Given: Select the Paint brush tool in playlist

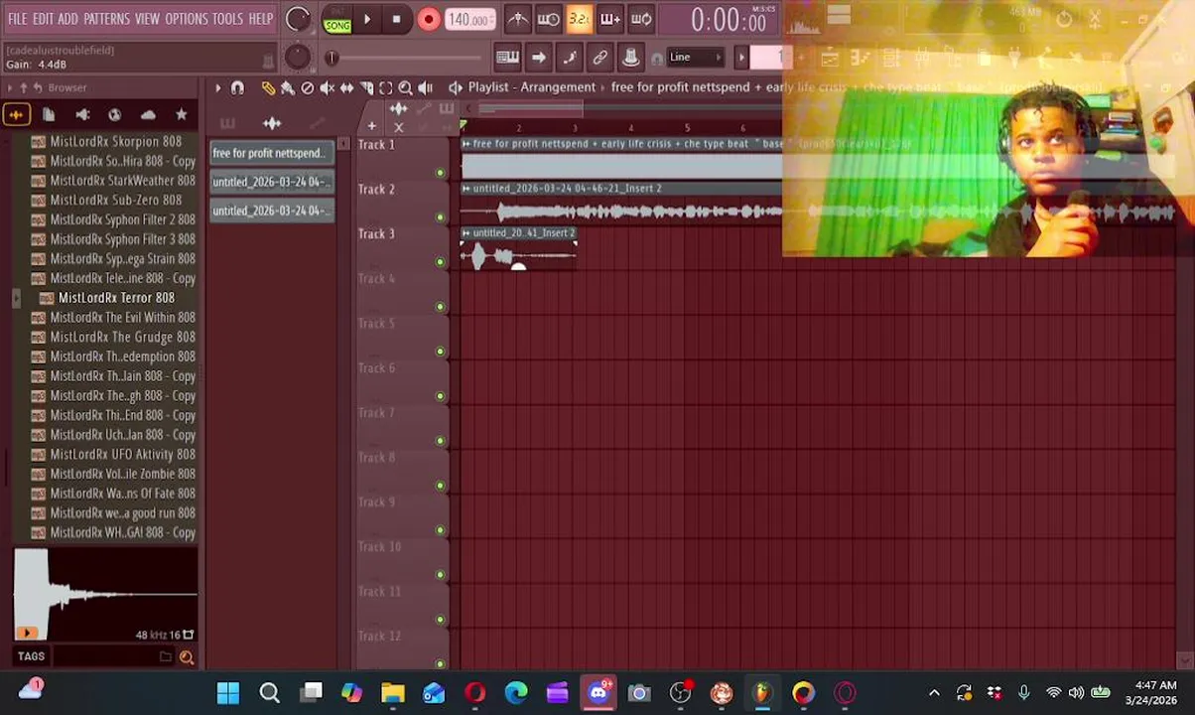Looking at the screenshot, I should (288, 88).
